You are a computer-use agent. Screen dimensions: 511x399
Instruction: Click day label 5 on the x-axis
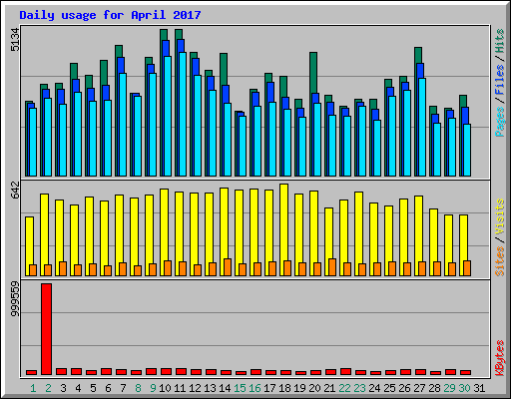[x=93, y=388]
